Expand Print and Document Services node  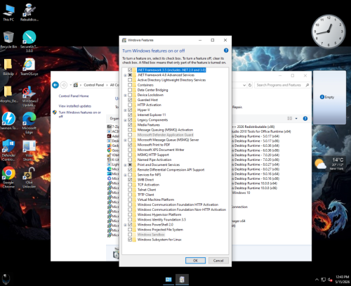[x=125, y=165]
